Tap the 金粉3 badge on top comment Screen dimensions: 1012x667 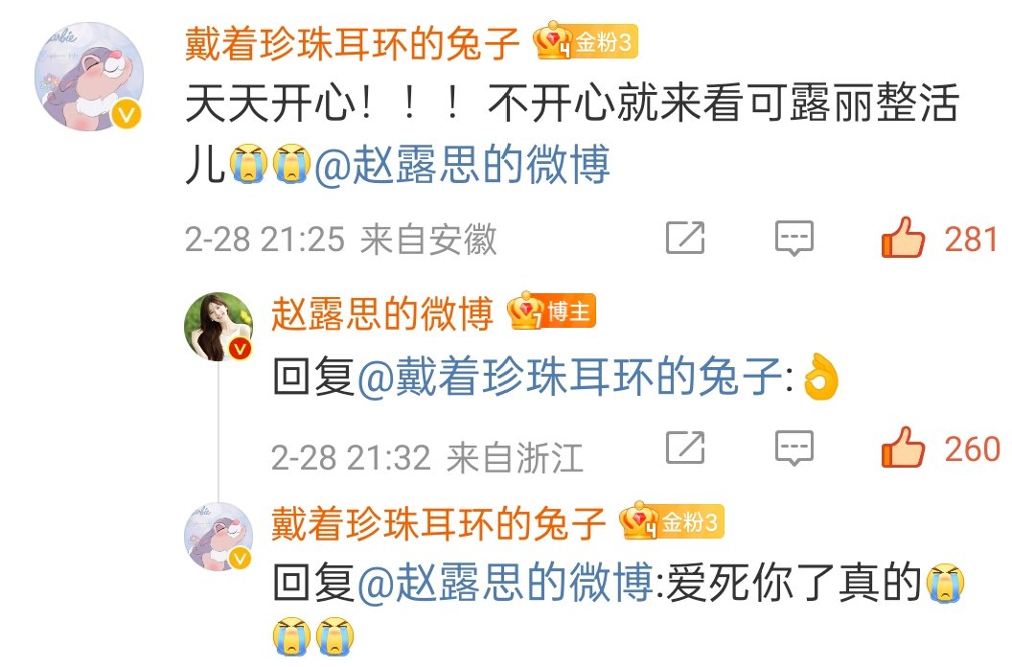[x=586, y=41]
